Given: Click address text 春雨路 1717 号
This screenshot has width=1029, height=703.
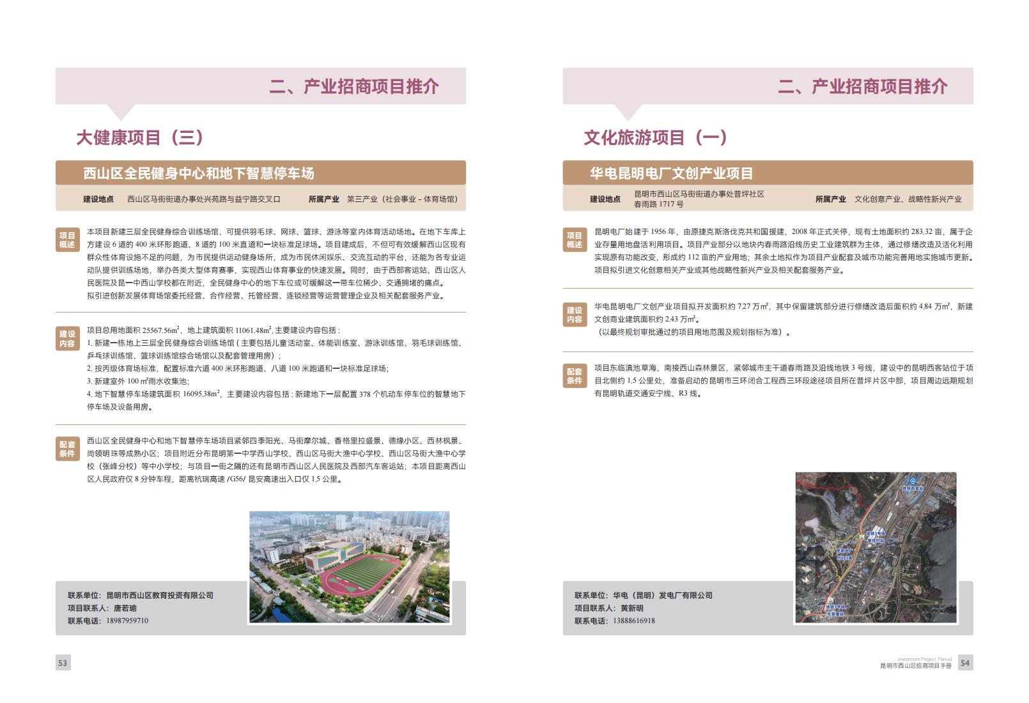Looking at the screenshot, I should (659, 205).
